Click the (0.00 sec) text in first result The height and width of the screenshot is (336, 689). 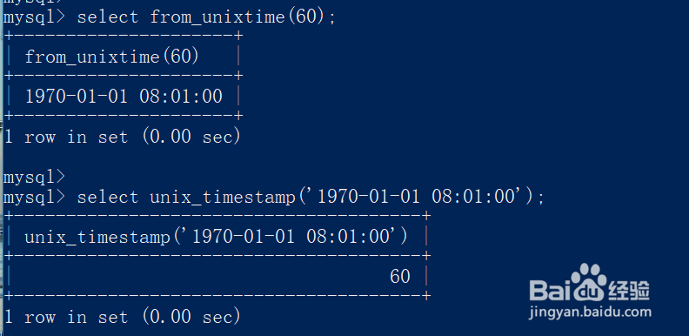click(x=191, y=137)
